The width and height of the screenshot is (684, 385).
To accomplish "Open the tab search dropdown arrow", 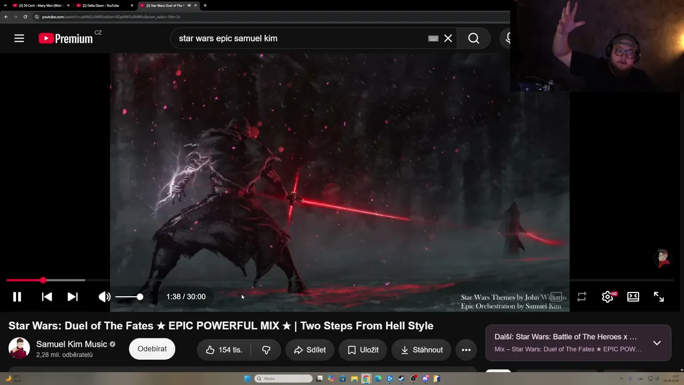I will coord(5,5).
